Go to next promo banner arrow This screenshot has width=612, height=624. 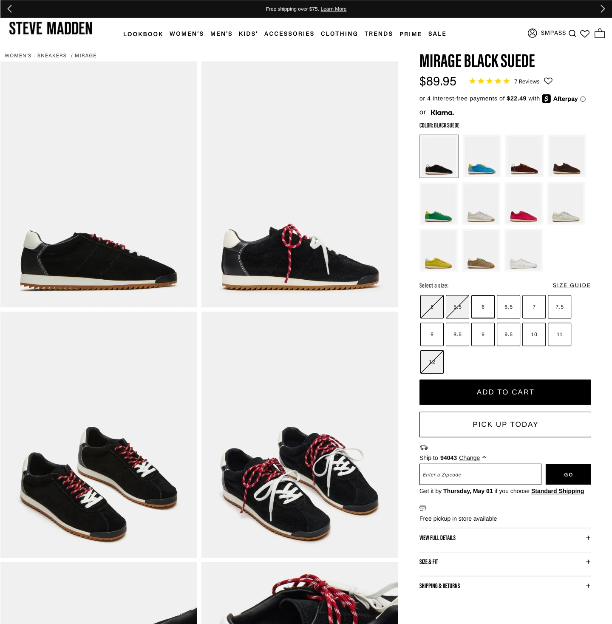[x=602, y=9]
